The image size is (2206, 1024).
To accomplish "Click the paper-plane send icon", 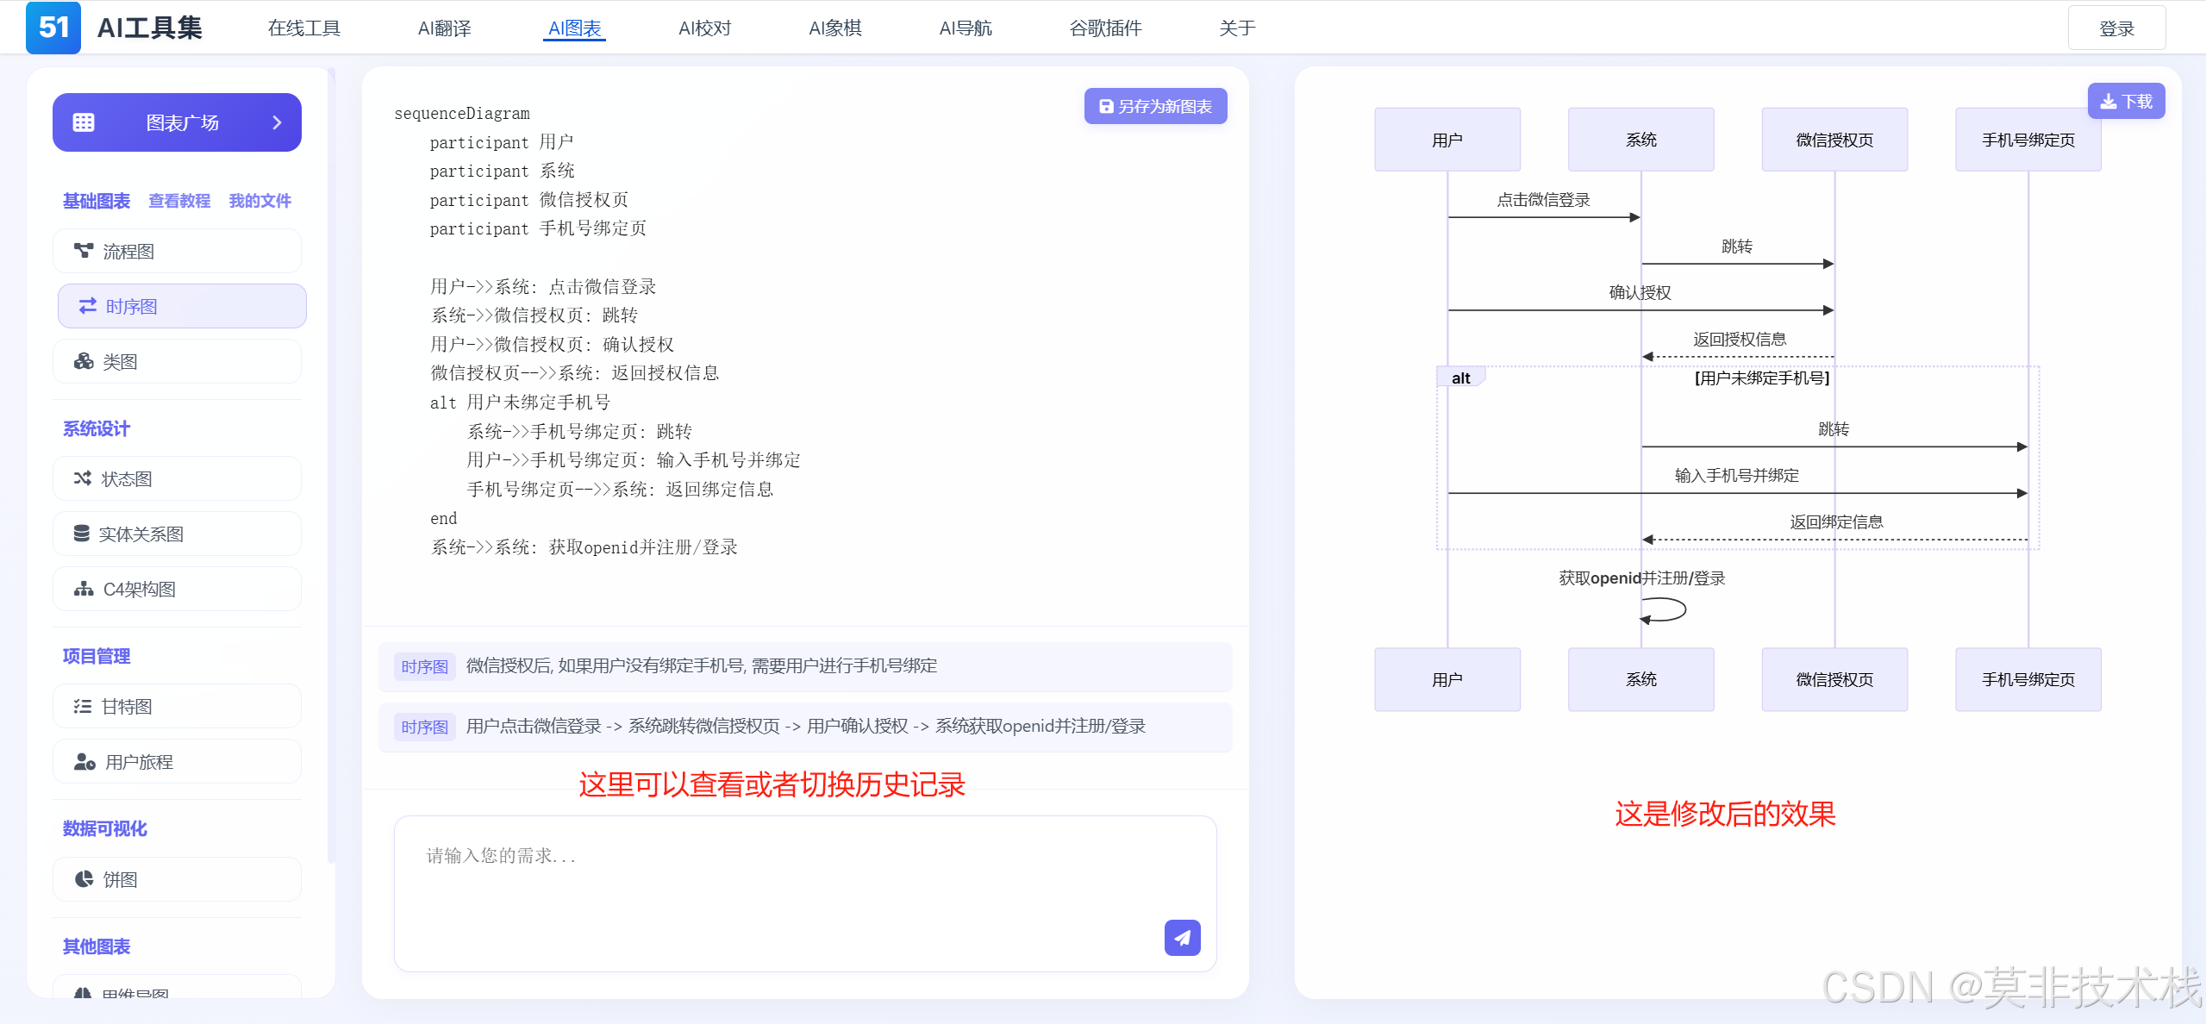I will pos(1182,937).
